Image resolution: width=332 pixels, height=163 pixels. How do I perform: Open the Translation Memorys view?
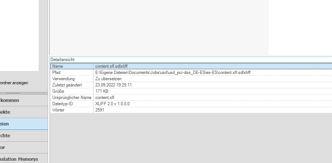click(24, 159)
